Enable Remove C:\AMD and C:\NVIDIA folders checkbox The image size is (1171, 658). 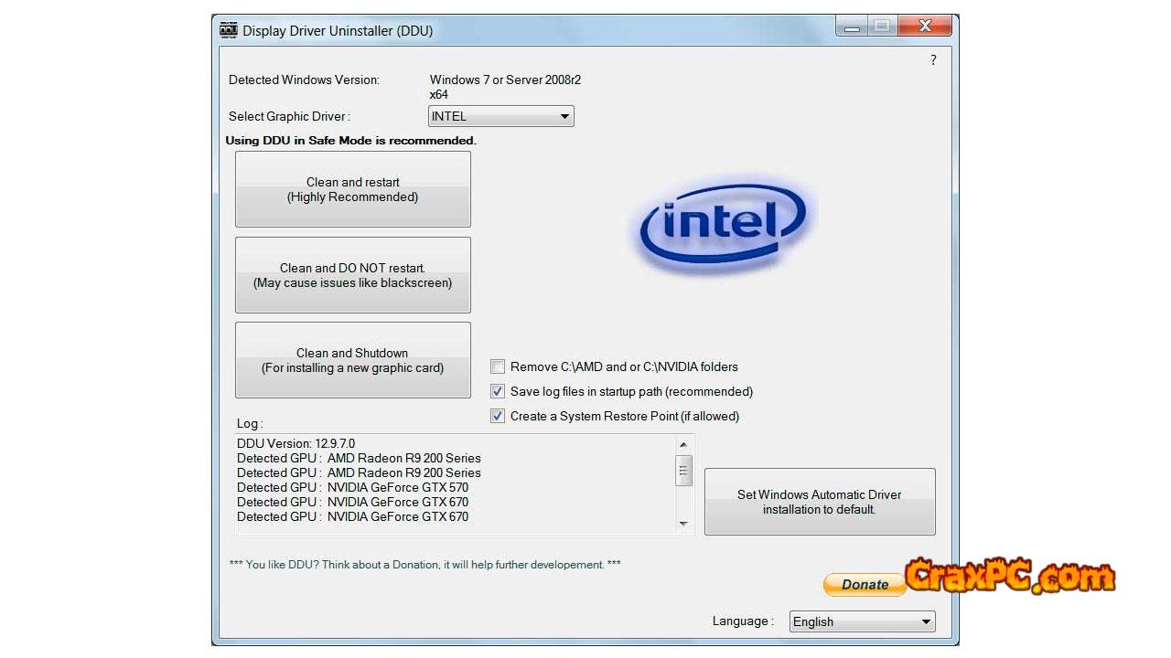pos(498,366)
